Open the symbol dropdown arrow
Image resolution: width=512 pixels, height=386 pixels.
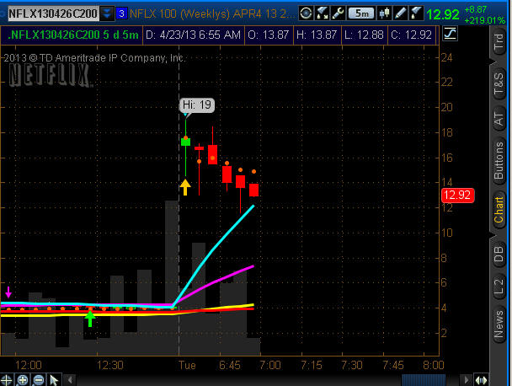point(107,13)
